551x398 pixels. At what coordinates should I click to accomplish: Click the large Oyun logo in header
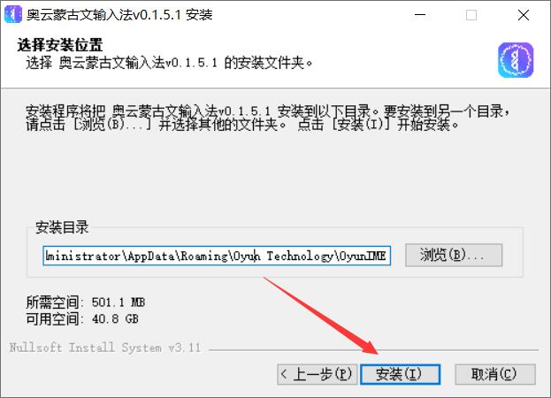pyautogui.click(x=516, y=60)
